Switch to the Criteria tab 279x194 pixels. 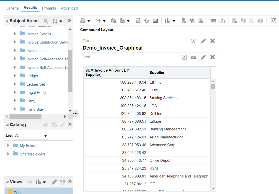pos(12,8)
